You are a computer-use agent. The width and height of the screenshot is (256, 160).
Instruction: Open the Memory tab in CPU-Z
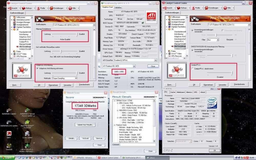coord(189,92)
